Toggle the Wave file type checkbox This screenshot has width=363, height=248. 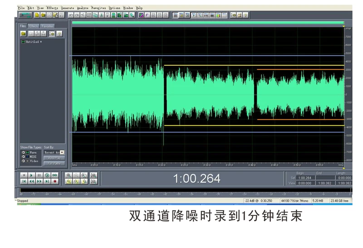[23, 153]
